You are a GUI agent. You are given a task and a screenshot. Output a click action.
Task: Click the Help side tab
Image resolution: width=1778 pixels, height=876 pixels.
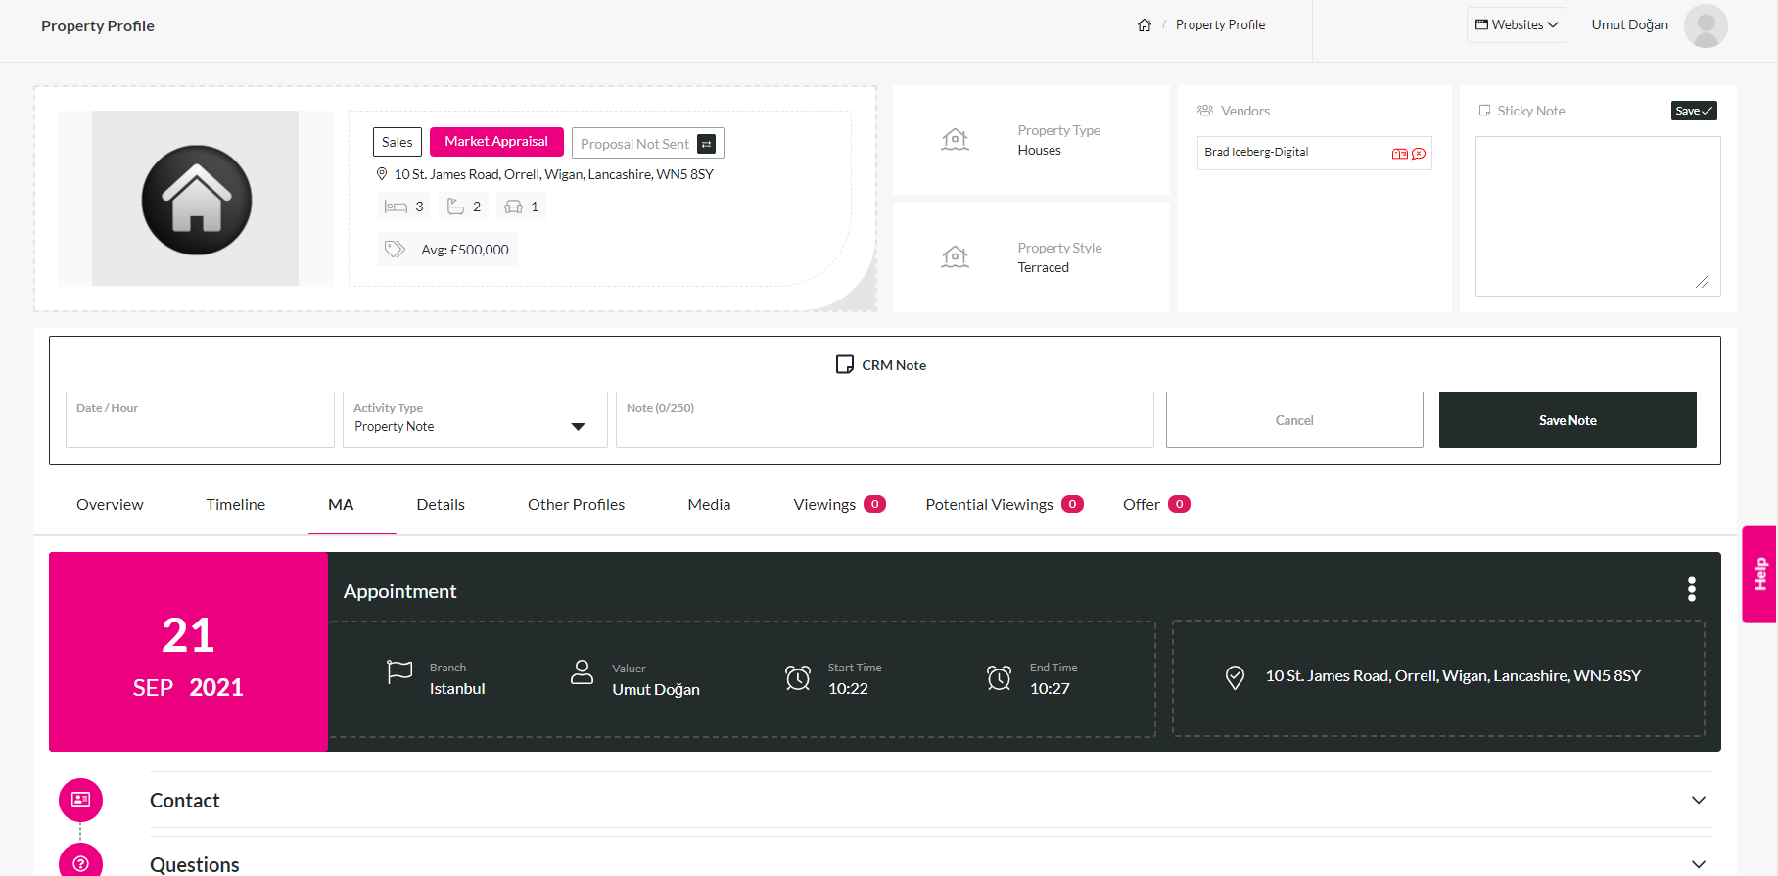click(x=1759, y=574)
